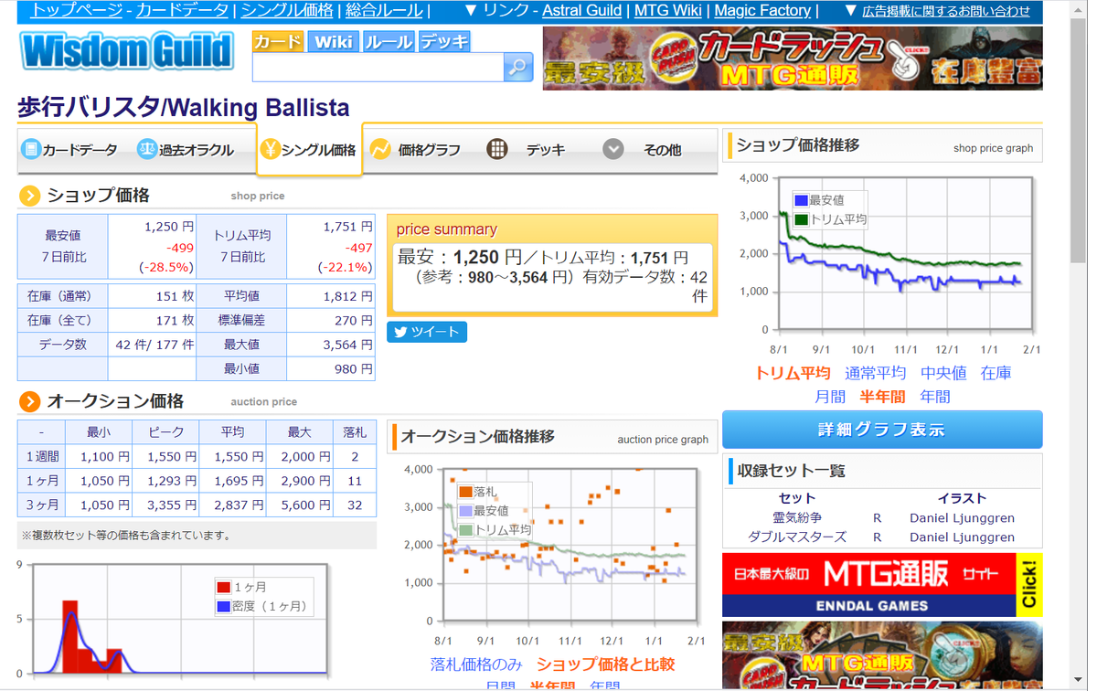The width and height of the screenshot is (1097, 691).
Task: Focus the card search input field
Action: [x=378, y=67]
